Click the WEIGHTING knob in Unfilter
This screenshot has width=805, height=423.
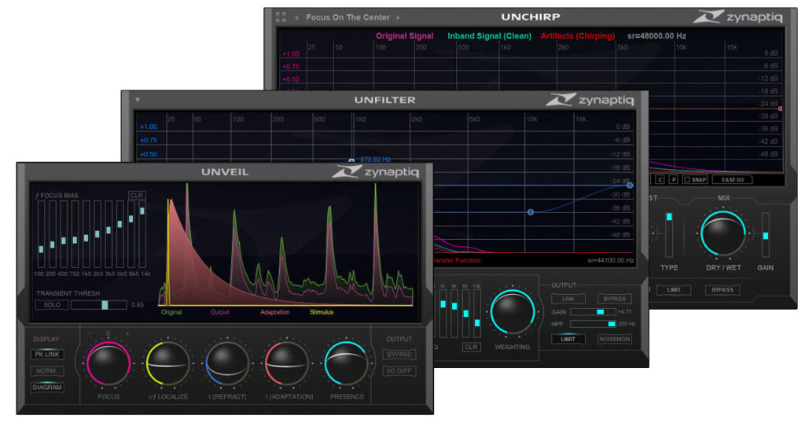(x=513, y=311)
